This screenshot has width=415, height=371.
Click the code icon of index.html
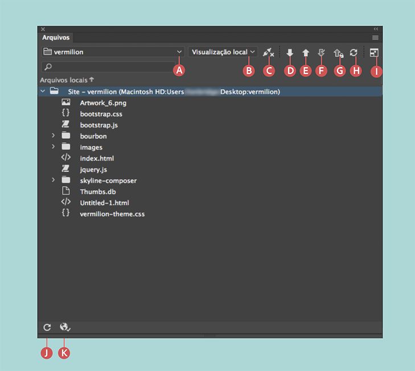(65, 158)
